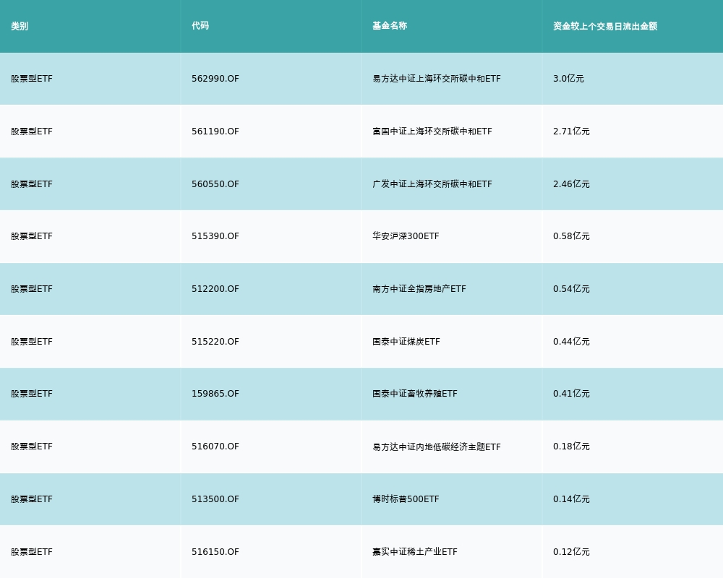Viewport: 723px width, 578px height.
Task: Click the 类别 column header
Action: coord(20,26)
